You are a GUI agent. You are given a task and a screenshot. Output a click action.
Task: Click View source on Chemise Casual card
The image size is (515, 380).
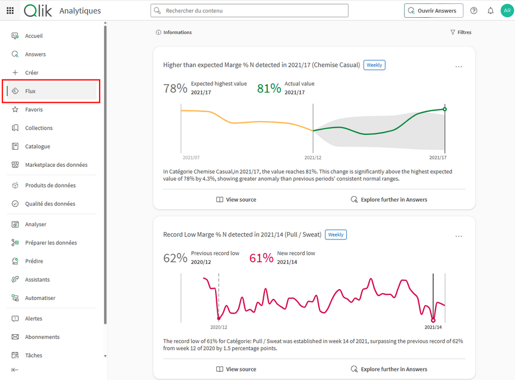236,199
